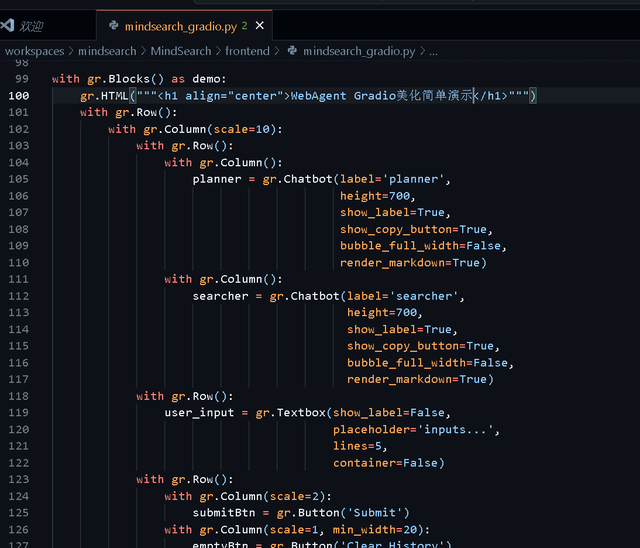640x548 pixels.
Task: Click line number 125 in the gutter
Action: pos(19,512)
